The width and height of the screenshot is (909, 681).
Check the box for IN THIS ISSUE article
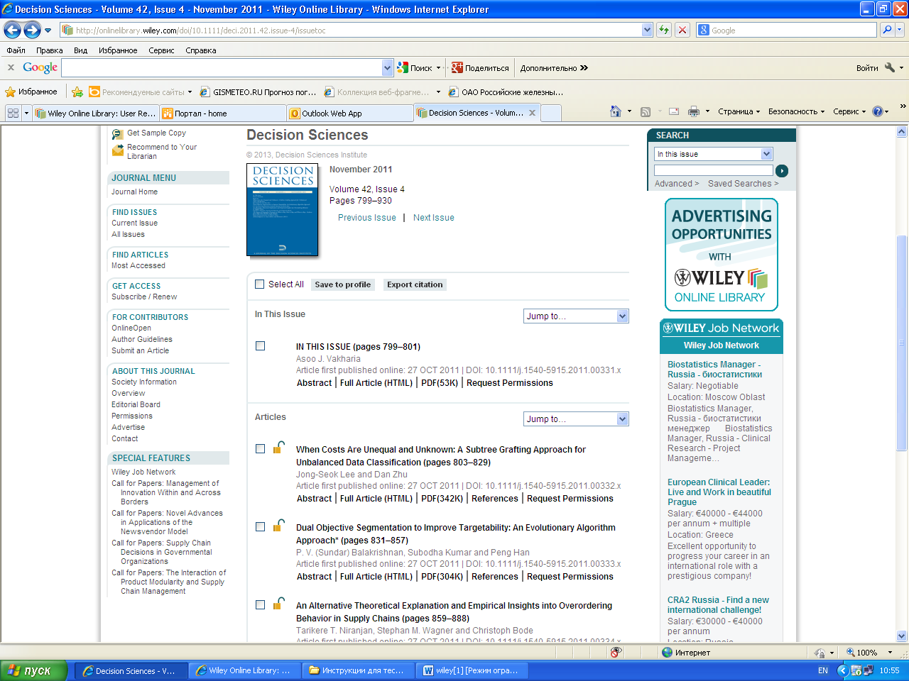pyautogui.click(x=260, y=345)
